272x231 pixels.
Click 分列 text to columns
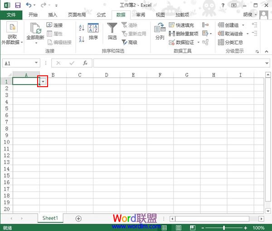point(160,31)
